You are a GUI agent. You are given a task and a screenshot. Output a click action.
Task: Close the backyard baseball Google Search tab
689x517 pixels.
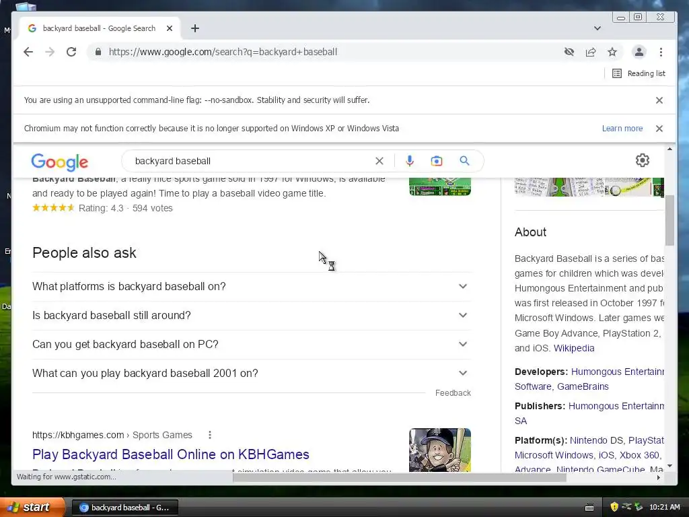click(x=170, y=28)
